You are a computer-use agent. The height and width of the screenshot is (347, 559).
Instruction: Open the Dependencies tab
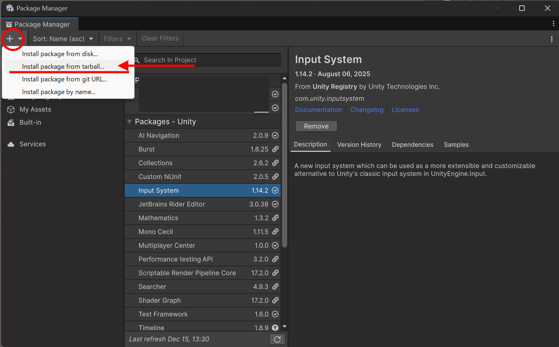[x=412, y=145]
